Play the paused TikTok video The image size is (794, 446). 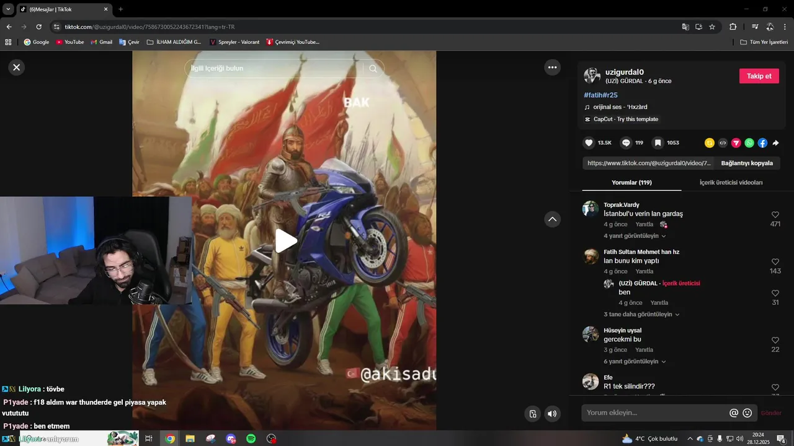tap(286, 241)
